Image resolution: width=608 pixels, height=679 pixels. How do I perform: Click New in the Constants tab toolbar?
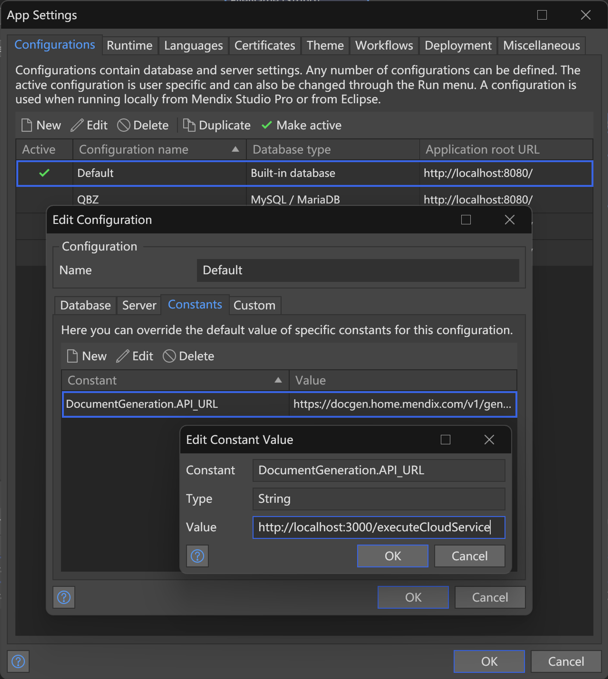[x=87, y=356]
